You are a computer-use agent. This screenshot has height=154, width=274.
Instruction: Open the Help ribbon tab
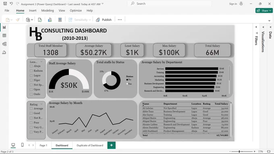(89, 10)
